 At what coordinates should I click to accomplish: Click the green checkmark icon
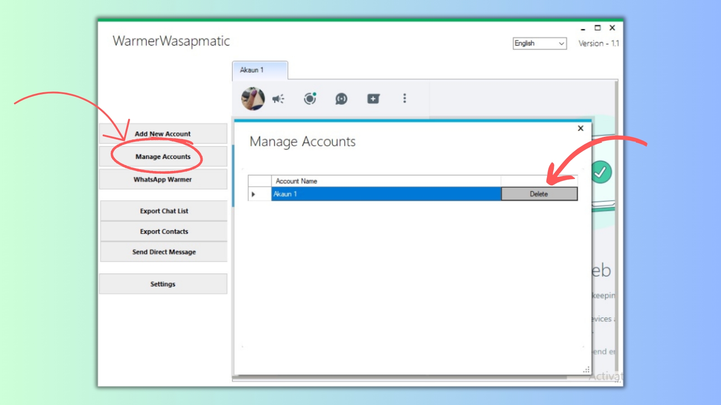point(601,172)
